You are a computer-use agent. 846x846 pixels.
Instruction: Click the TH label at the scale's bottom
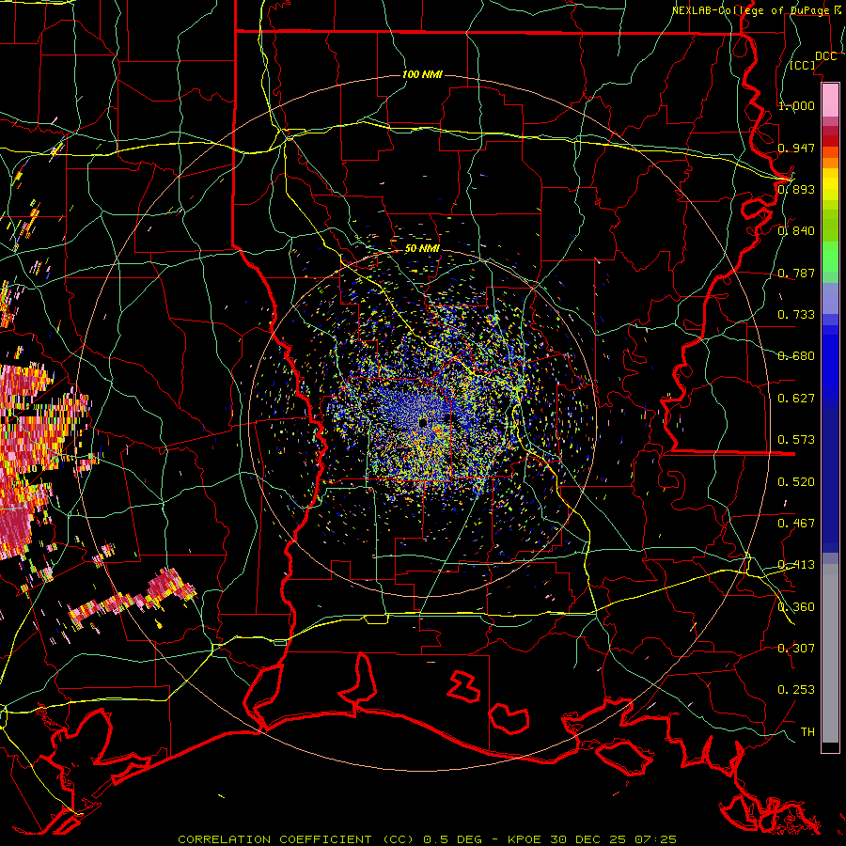[x=807, y=732]
